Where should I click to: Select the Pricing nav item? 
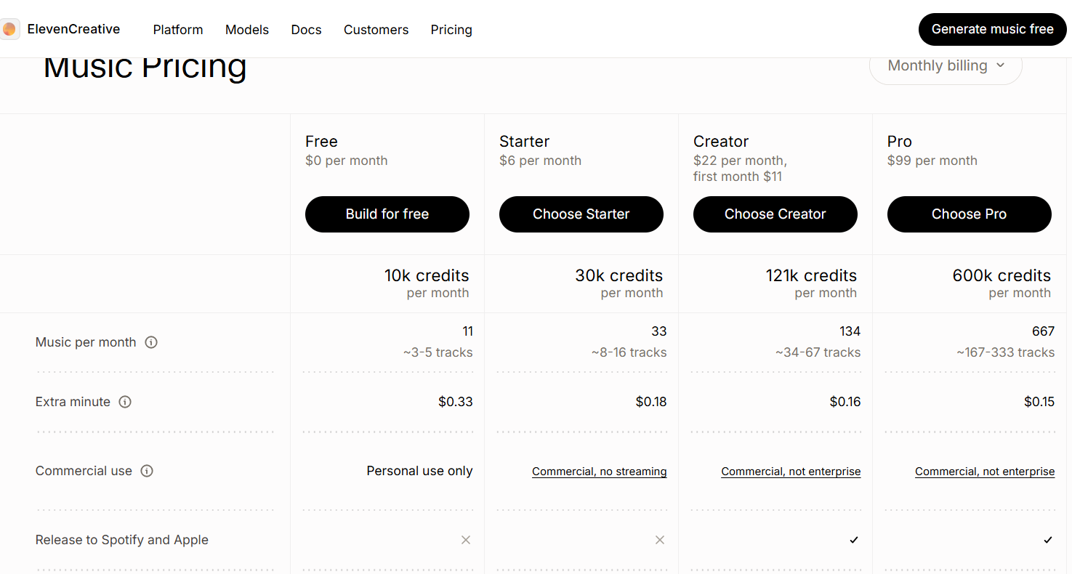pos(451,30)
